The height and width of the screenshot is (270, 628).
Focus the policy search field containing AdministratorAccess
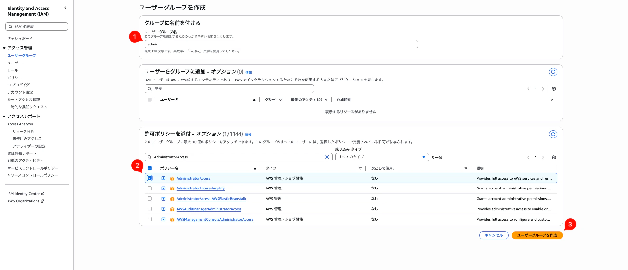[x=238, y=157]
